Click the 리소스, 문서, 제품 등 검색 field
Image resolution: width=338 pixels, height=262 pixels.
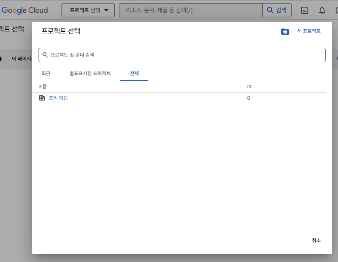[191, 10]
